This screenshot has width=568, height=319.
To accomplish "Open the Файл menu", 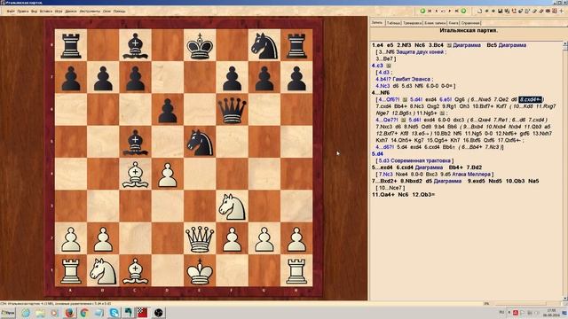I will pos(10,12).
